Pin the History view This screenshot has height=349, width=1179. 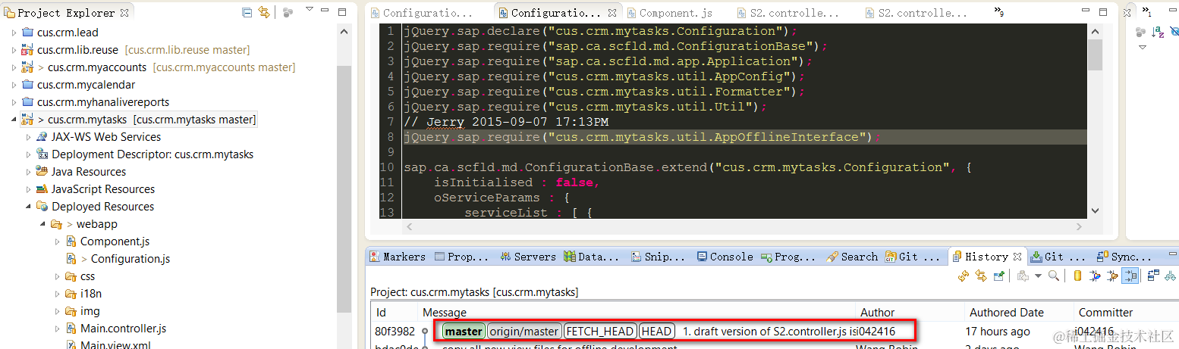coord(999,276)
